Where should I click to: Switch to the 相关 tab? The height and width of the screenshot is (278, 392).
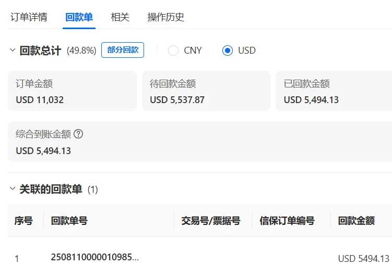tap(120, 17)
